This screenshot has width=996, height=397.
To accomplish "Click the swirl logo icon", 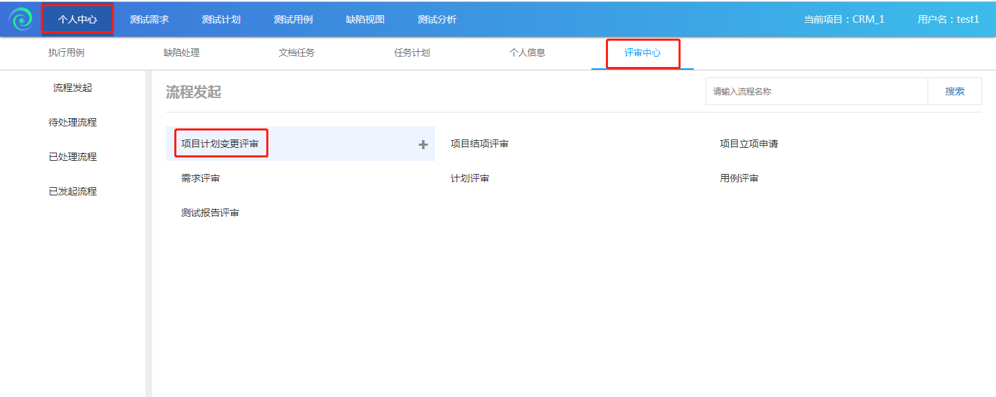I will point(20,19).
